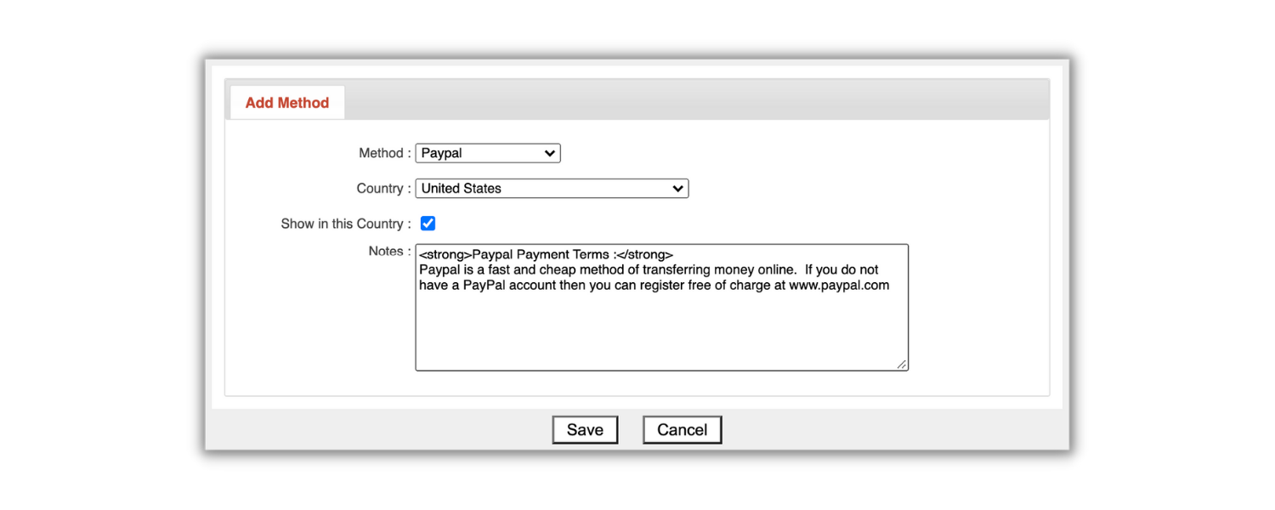Click the 'Method :' label
This screenshot has width=1275, height=510.
coord(385,153)
